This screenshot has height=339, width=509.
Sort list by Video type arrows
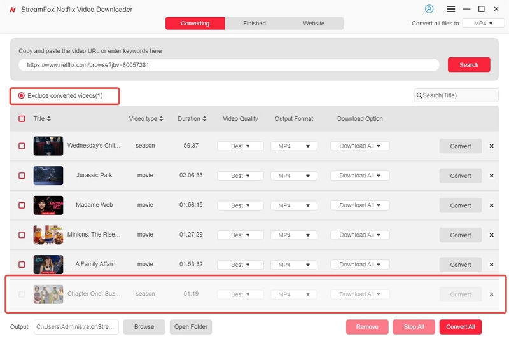pos(162,119)
